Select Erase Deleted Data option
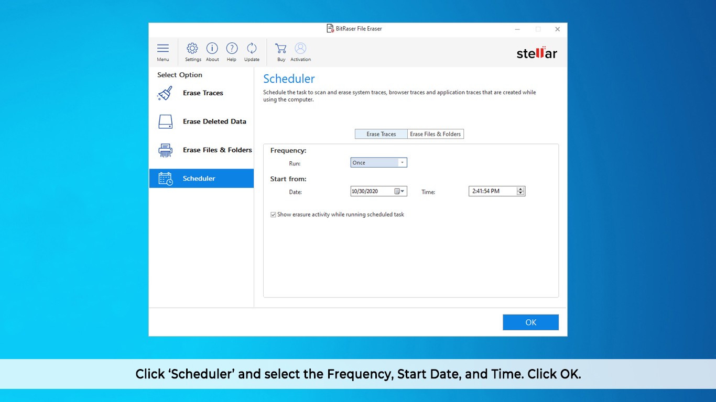The height and width of the screenshot is (402, 716). pos(201,121)
